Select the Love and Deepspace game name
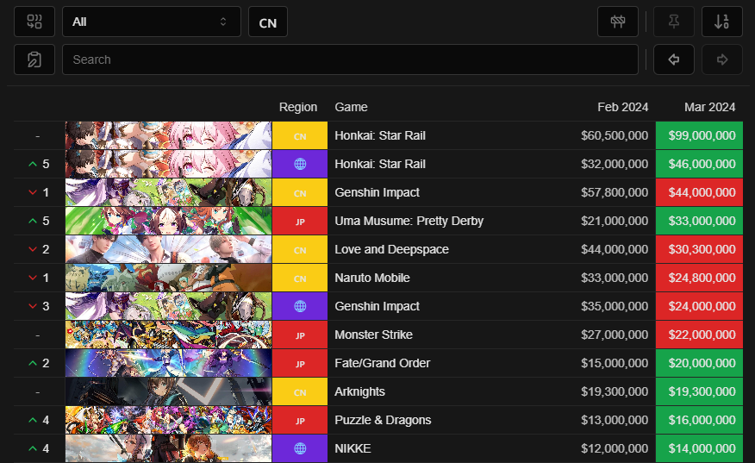This screenshot has width=755, height=463. (x=391, y=249)
